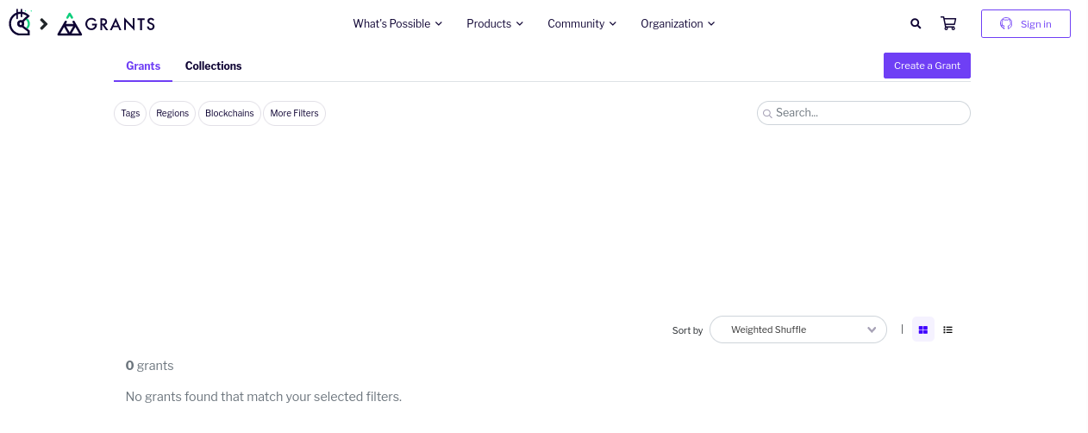The width and height of the screenshot is (1088, 433).
Task: Expand the Organization menu
Action: (x=678, y=24)
